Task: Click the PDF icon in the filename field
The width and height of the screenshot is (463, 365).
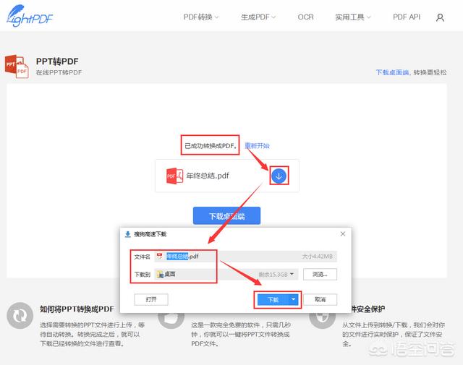Action: click(x=160, y=256)
